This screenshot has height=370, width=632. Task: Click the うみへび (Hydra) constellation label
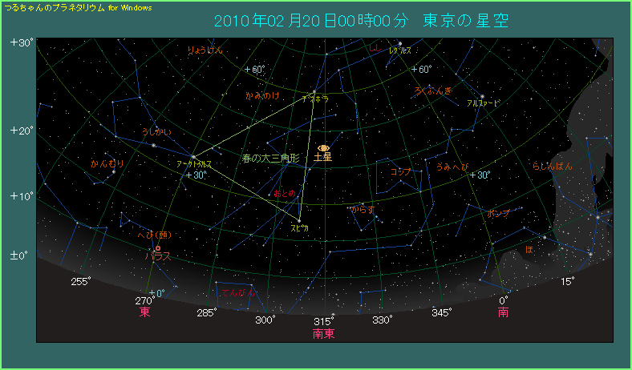453,167
